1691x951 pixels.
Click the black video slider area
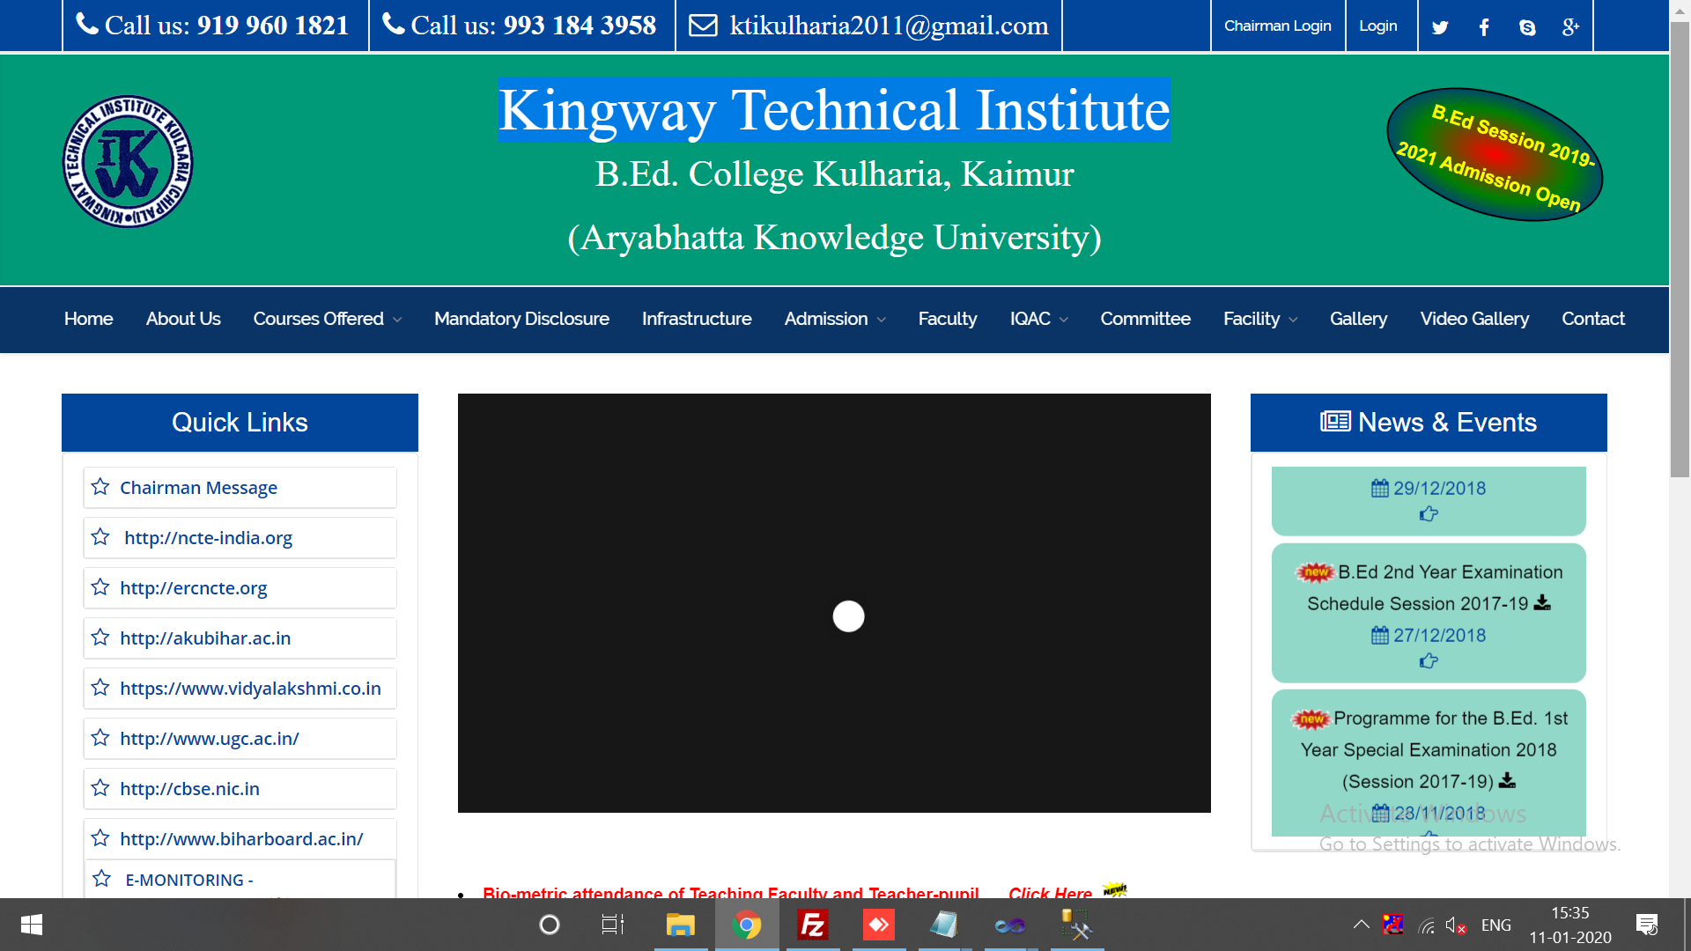click(x=834, y=603)
